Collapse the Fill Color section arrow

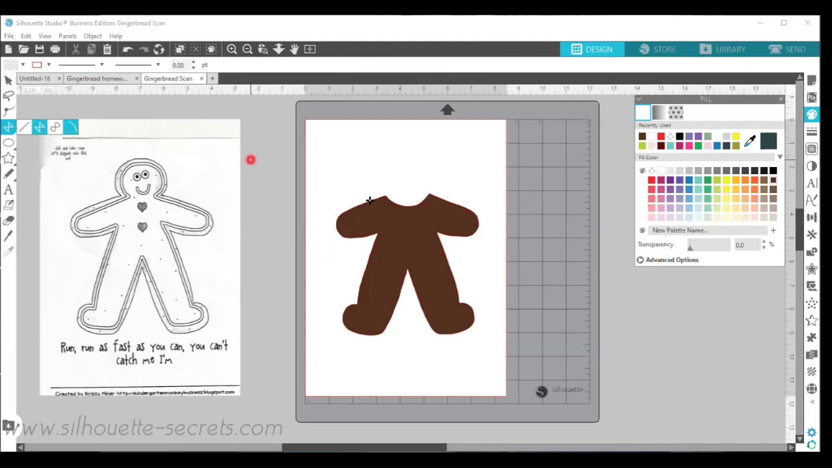780,157
